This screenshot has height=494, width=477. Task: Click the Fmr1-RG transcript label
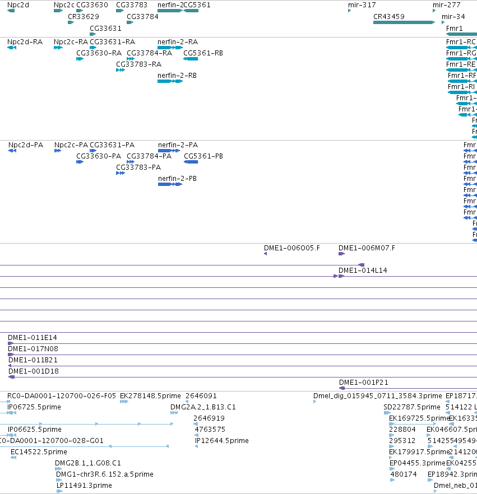pyautogui.click(x=461, y=53)
